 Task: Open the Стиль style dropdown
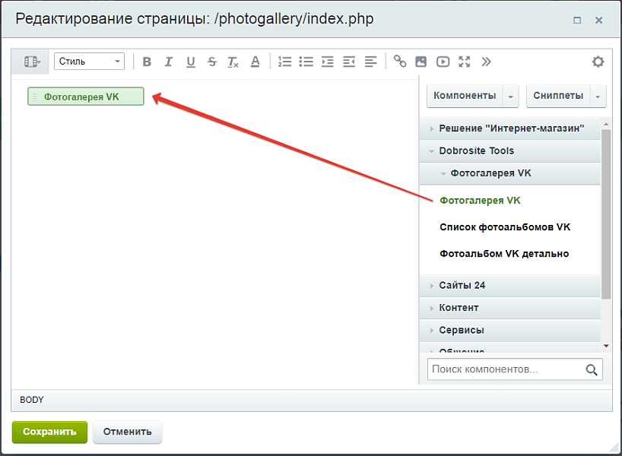coord(89,62)
